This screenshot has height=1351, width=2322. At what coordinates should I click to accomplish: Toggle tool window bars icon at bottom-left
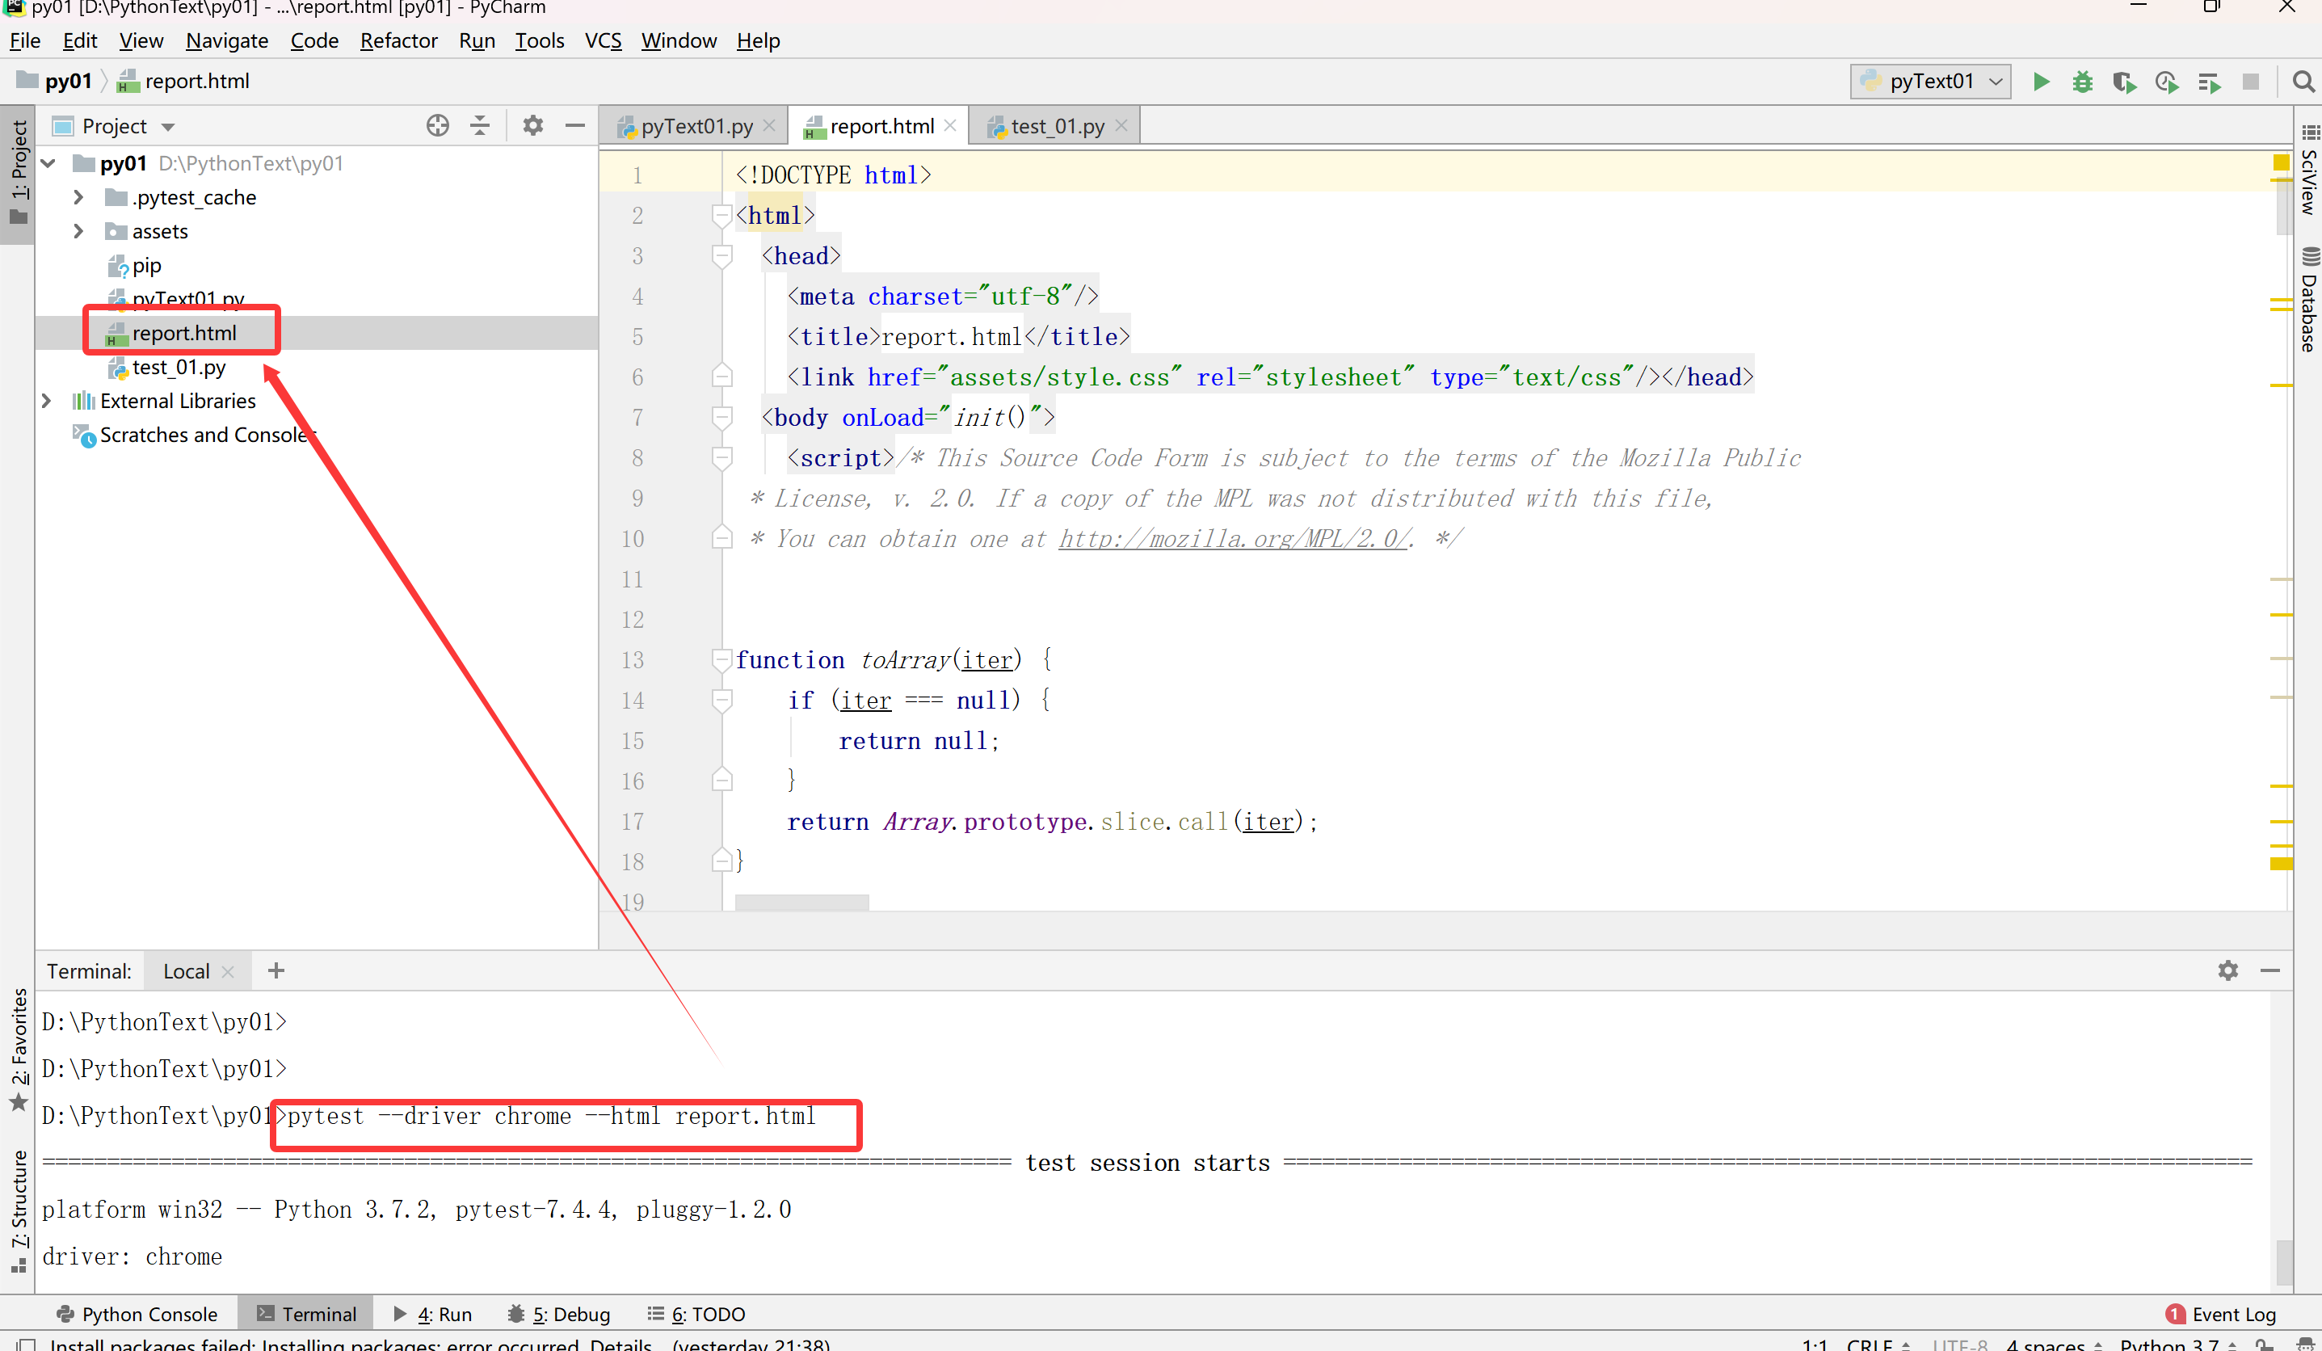click(27, 1344)
